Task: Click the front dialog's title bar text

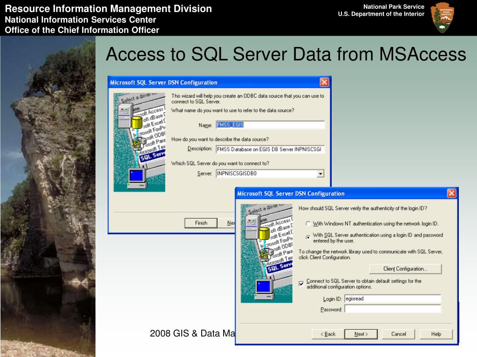Action: coord(291,194)
